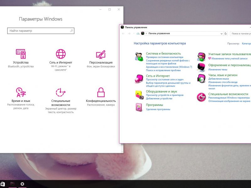Open Система и безопасность heading link
The image size is (251, 188).
[x=163, y=53]
